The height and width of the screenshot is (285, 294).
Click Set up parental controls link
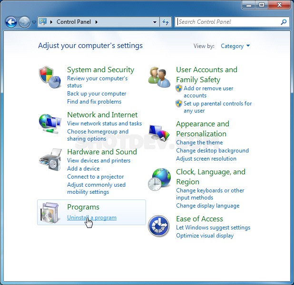tap(217, 107)
